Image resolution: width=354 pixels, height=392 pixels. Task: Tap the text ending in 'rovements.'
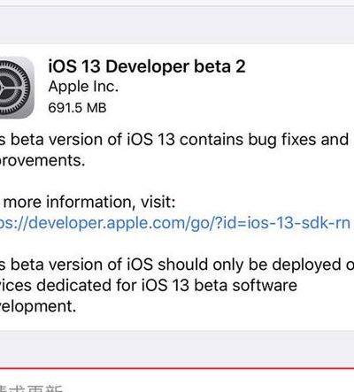pyautogui.click(x=42, y=161)
